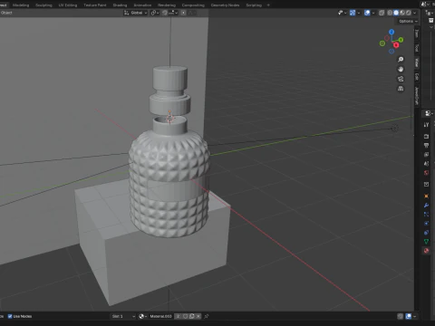This screenshot has height=326, width=435.
Task: Switch to the Scripting workspace tab
Action: click(254, 5)
